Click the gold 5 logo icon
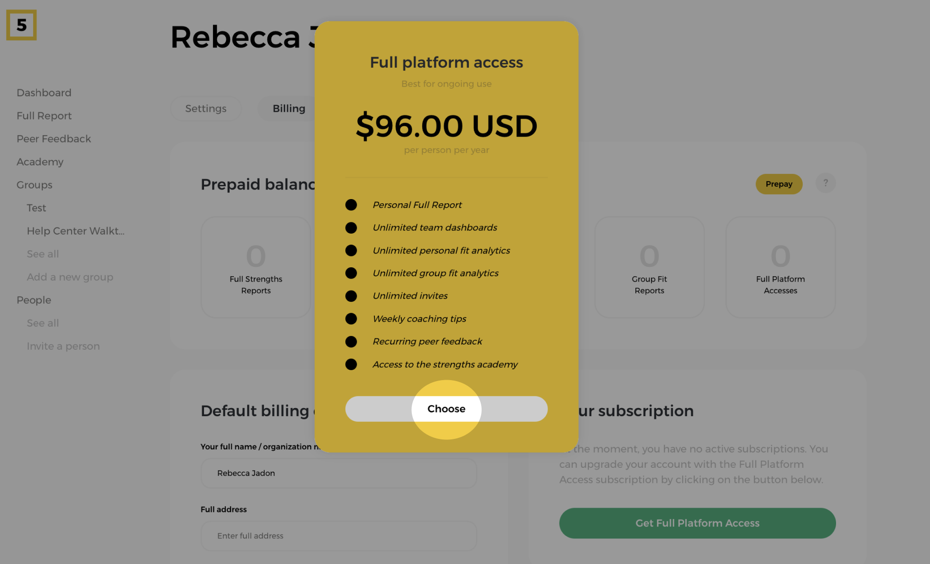930x564 pixels. [x=21, y=25]
